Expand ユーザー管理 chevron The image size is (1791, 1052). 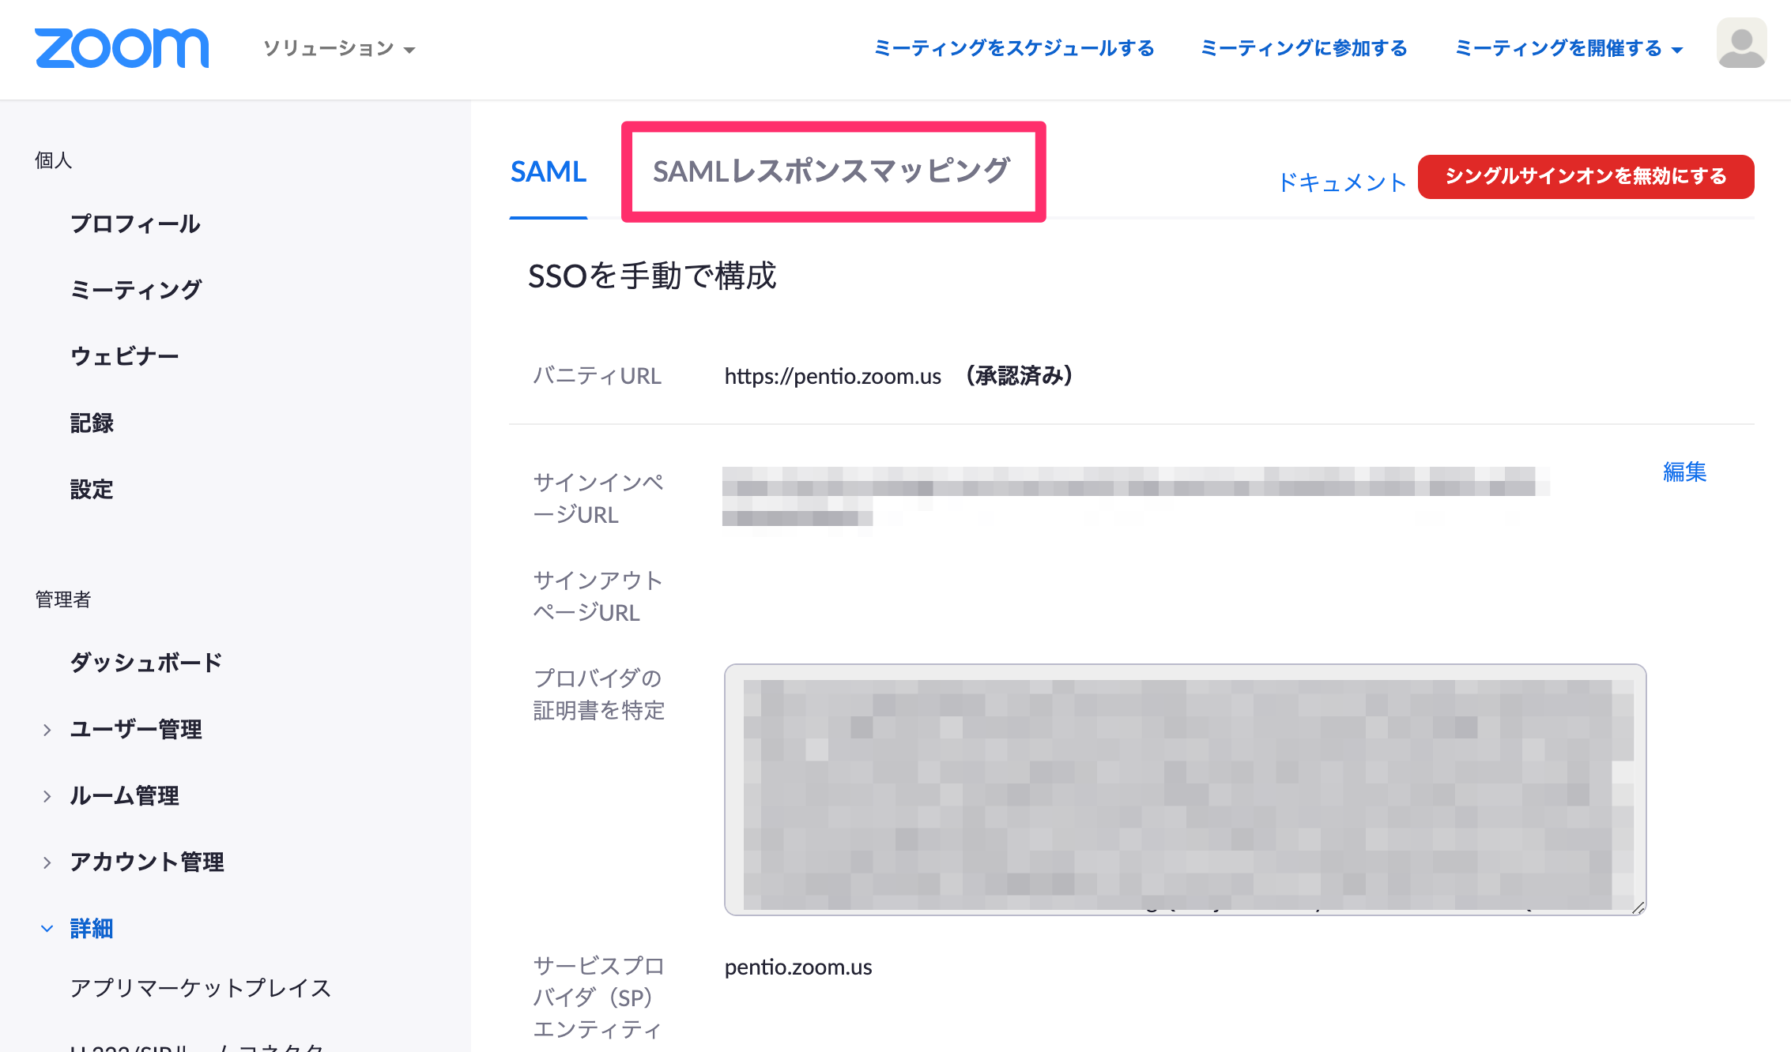(x=47, y=730)
